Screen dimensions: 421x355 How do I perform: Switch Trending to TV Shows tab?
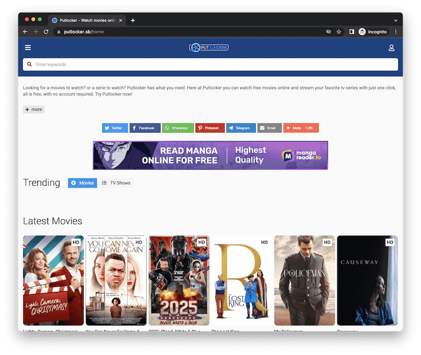tap(116, 183)
